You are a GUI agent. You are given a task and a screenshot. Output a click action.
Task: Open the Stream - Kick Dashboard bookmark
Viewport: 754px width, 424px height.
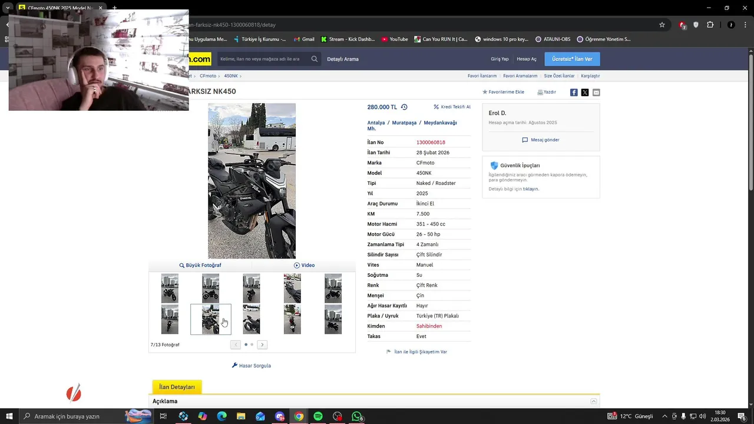[348, 39]
